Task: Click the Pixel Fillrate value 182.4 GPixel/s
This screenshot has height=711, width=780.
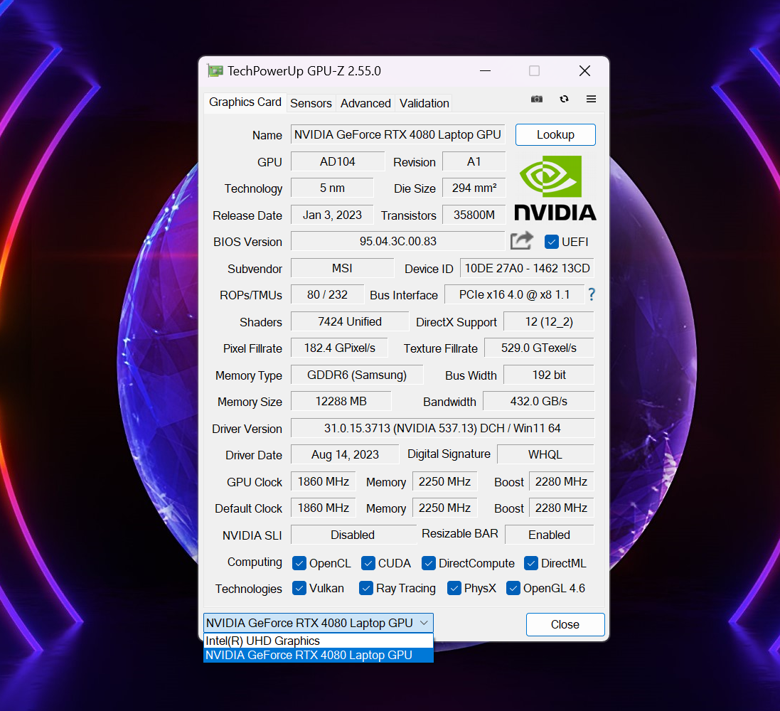Action: point(339,348)
